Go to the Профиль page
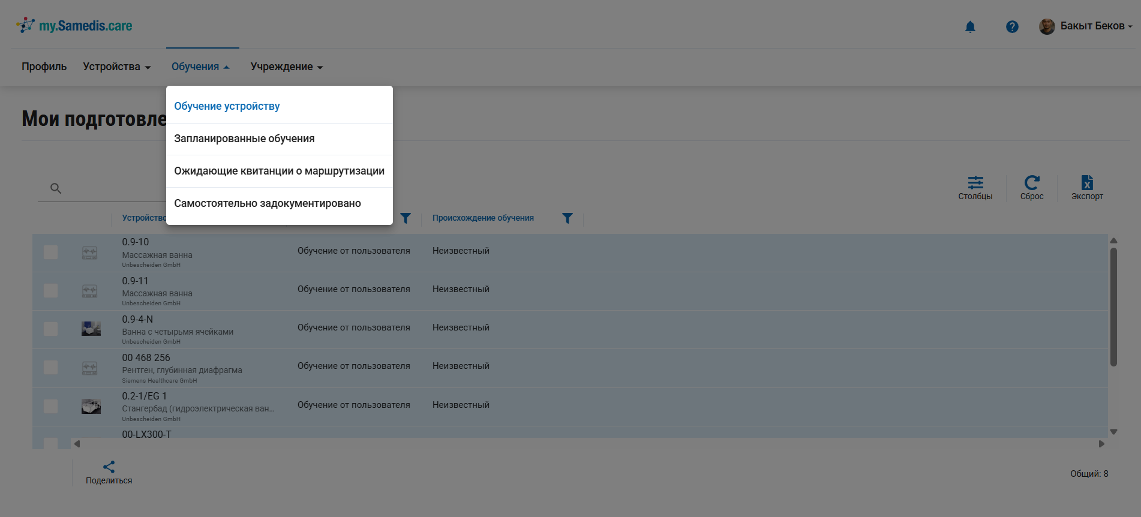Image resolution: width=1141 pixels, height=517 pixels. pos(44,67)
